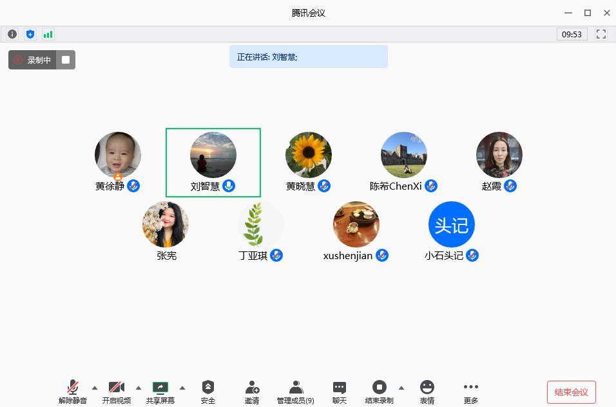Viewport: 616px width, 407px height.
Task: Click the name label 黄晓慧
Action: pos(300,186)
